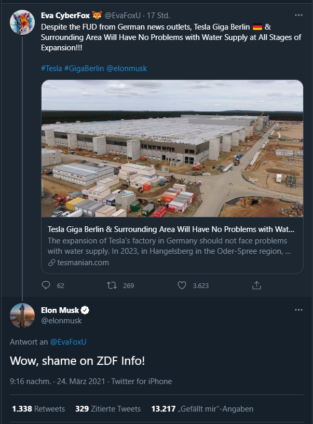313x424 pixels.
Task: Open the #GigaBerlin hashtag
Action: [84, 69]
